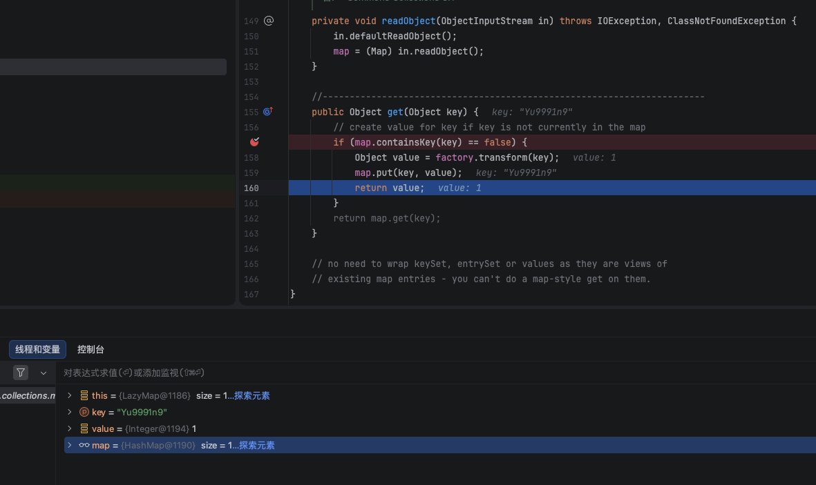The height and width of the screenshot is (485, 816).
Task: Click 'in.defaultReadObject();' on line 150
Action: 395,37
